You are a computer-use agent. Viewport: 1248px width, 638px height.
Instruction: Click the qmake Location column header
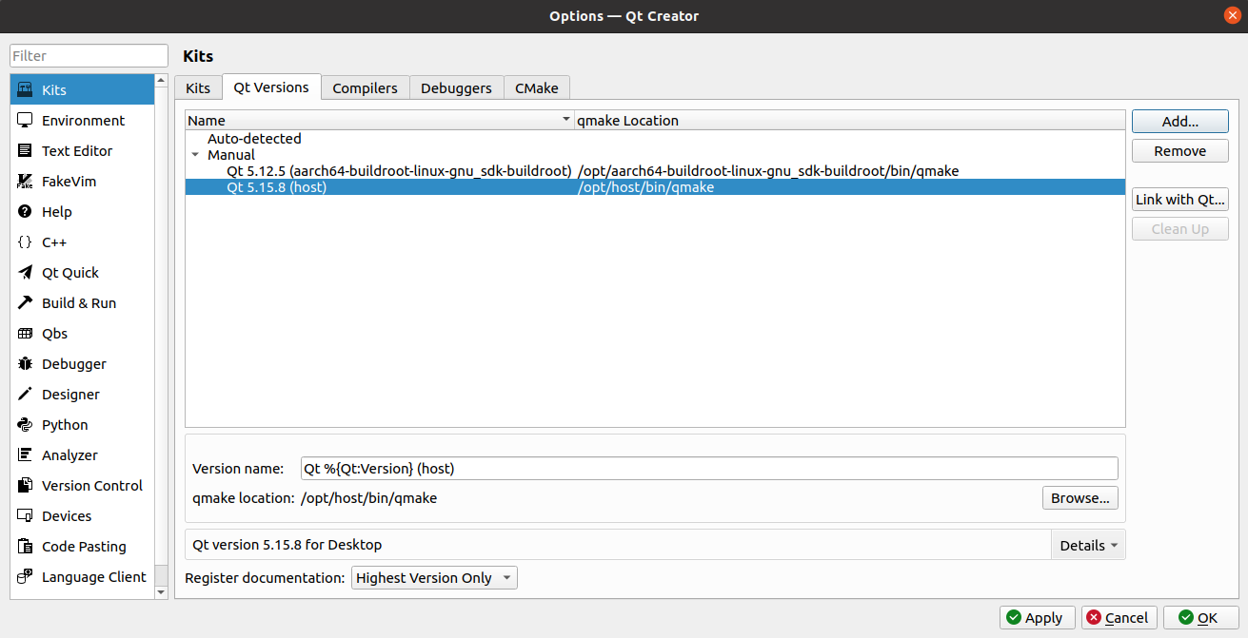[x=850, y=121]
